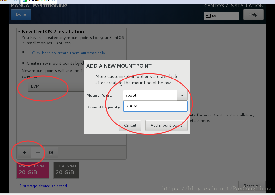Cancel the new mount point dialog
Viewport: 275px width, 195px height.
(130, 125)
